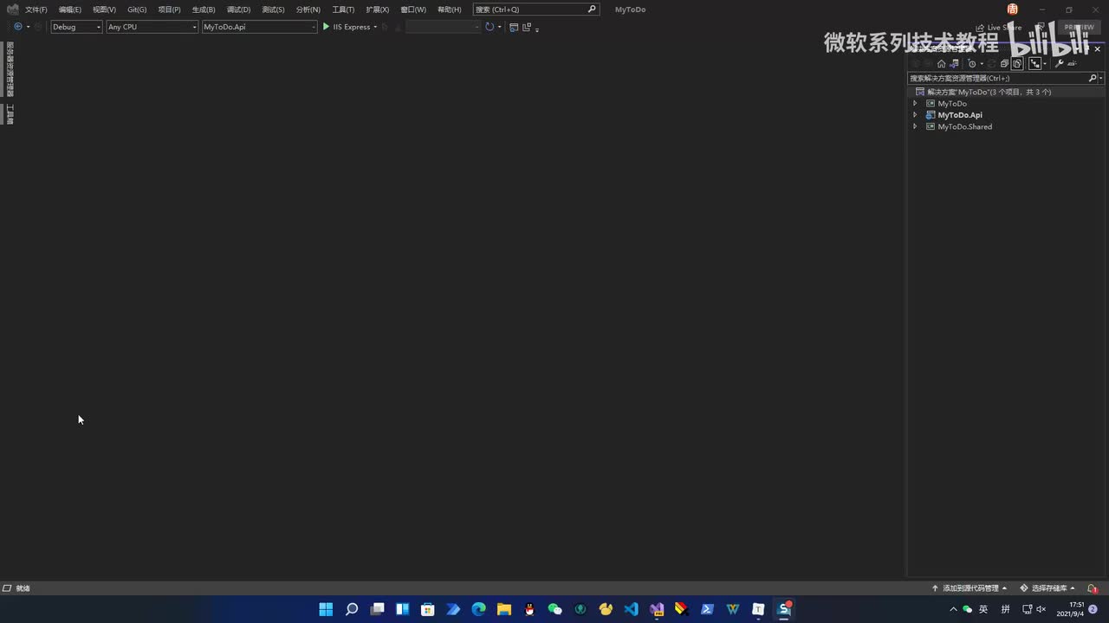Open File Explorer from the taskbar
This screenshot has width=1109, height=623.
click(504, 609)
